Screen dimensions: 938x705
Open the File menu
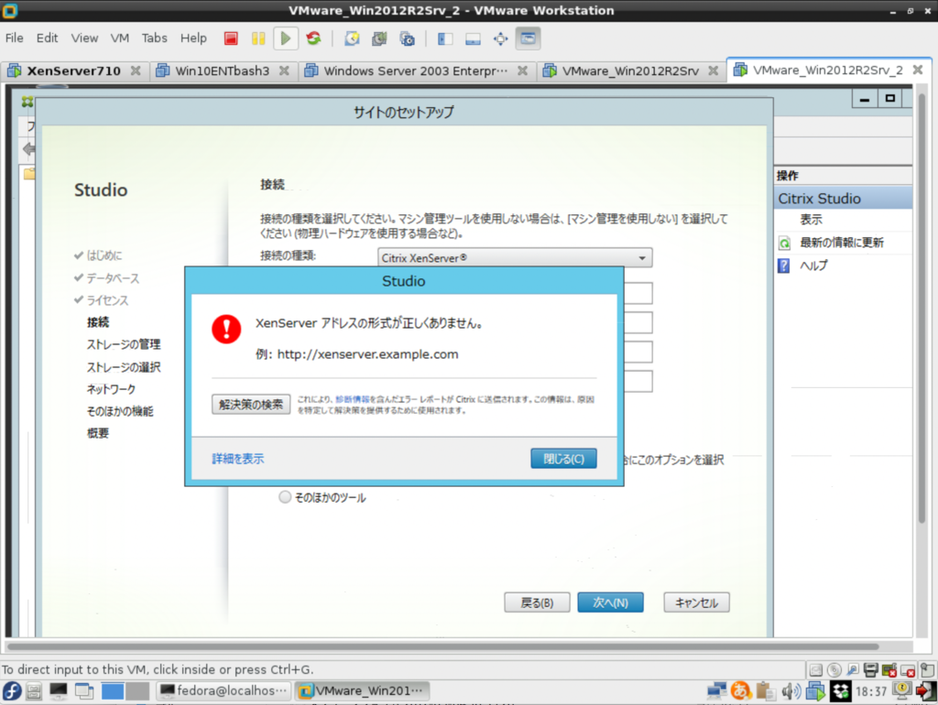[x=15, y=38]
